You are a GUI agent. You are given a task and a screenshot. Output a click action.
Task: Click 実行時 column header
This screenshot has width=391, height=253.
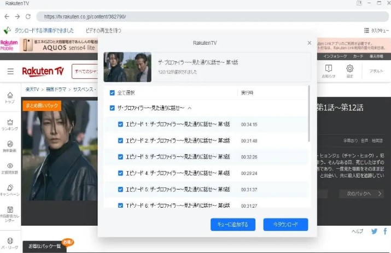point(247,93)
